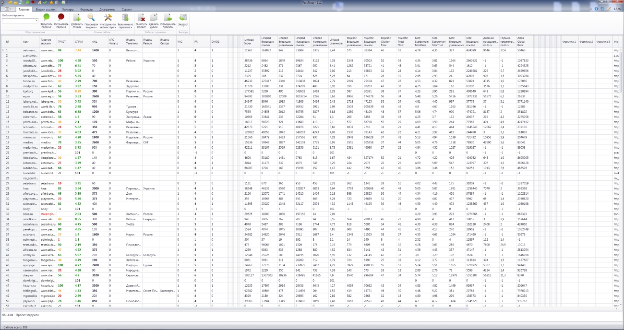The width and height of the screenshot is (624, 330).
Task: Select the zone.ru host cell
Action: pyautogui.click(x=31, y=214)
